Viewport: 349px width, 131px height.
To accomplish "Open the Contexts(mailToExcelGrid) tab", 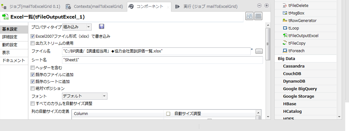I will coord(95,6).
